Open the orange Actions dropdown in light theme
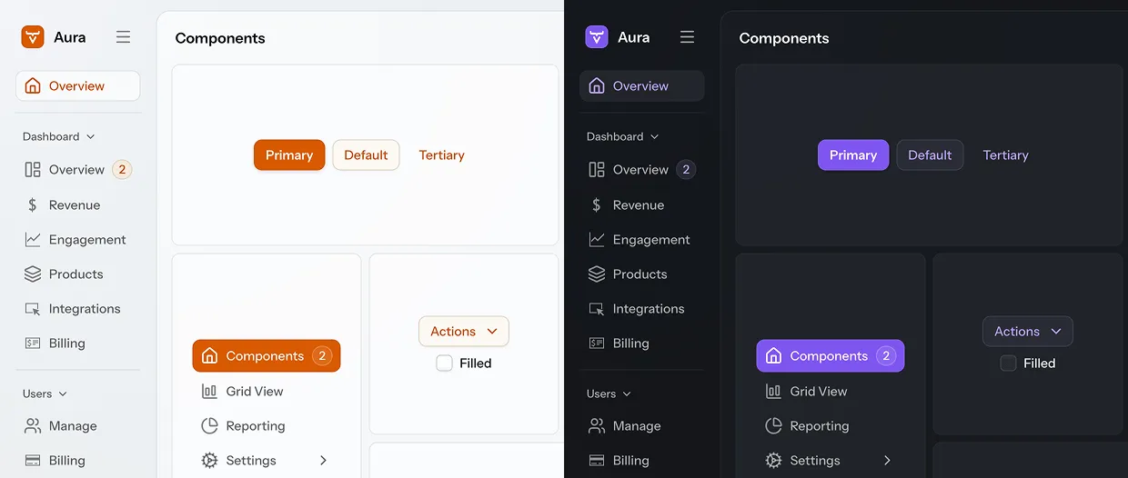 pyautogui.click(x=464, y=332)
